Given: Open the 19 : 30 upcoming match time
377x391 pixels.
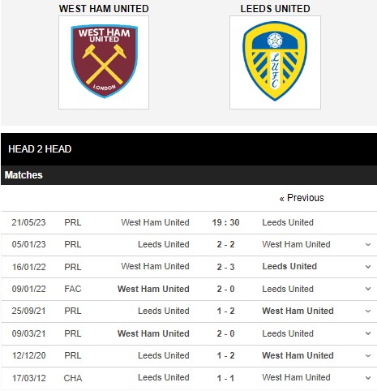Looking at the screenshot, I should tap(225, 222).
